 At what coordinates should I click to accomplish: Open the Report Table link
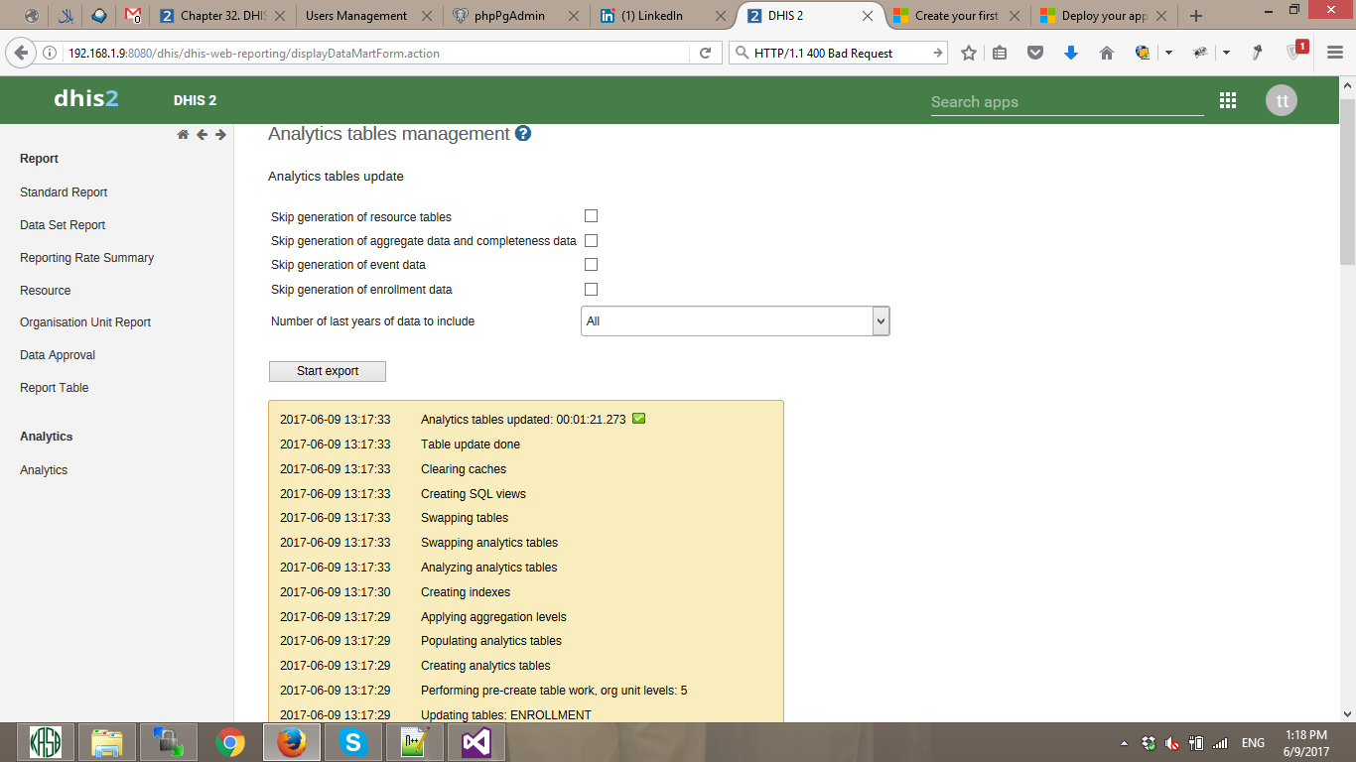pos(55,388)
